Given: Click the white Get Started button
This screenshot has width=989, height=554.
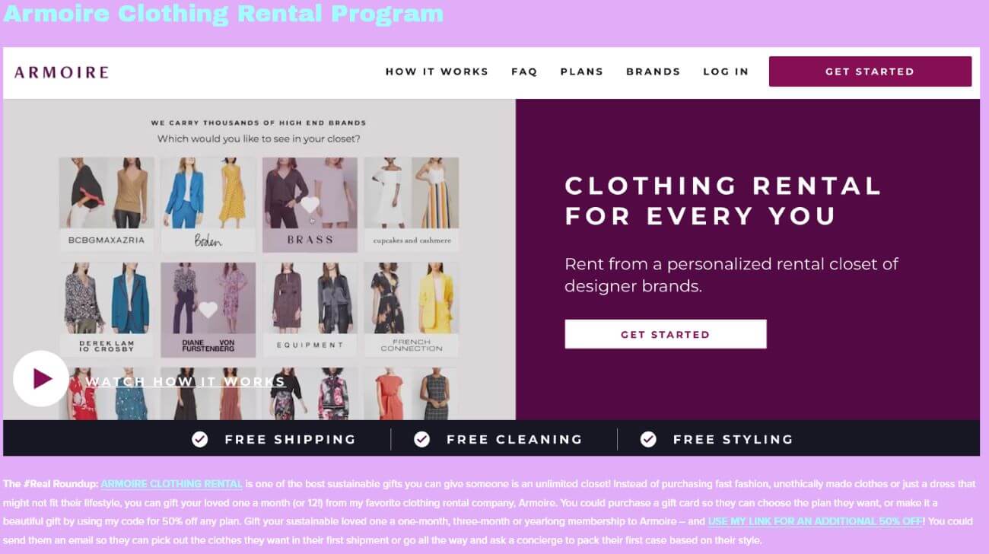Looking at the screenshot, I should click(x=666, y=334).
